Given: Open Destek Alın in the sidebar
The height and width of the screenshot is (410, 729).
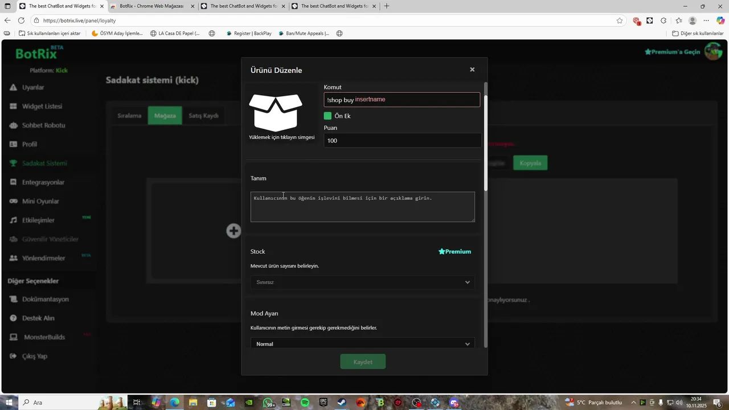Looking at the screenshot, I should pos(38,318).
